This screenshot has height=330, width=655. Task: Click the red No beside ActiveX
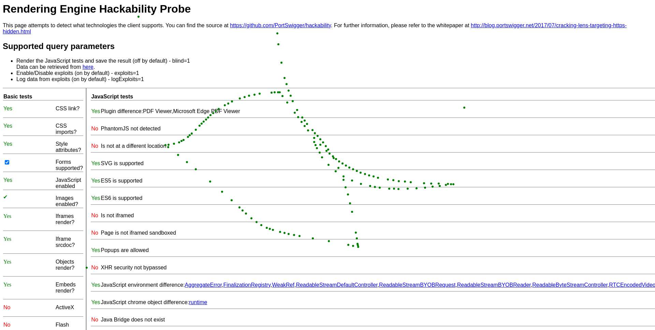click(x=7, y=308)
